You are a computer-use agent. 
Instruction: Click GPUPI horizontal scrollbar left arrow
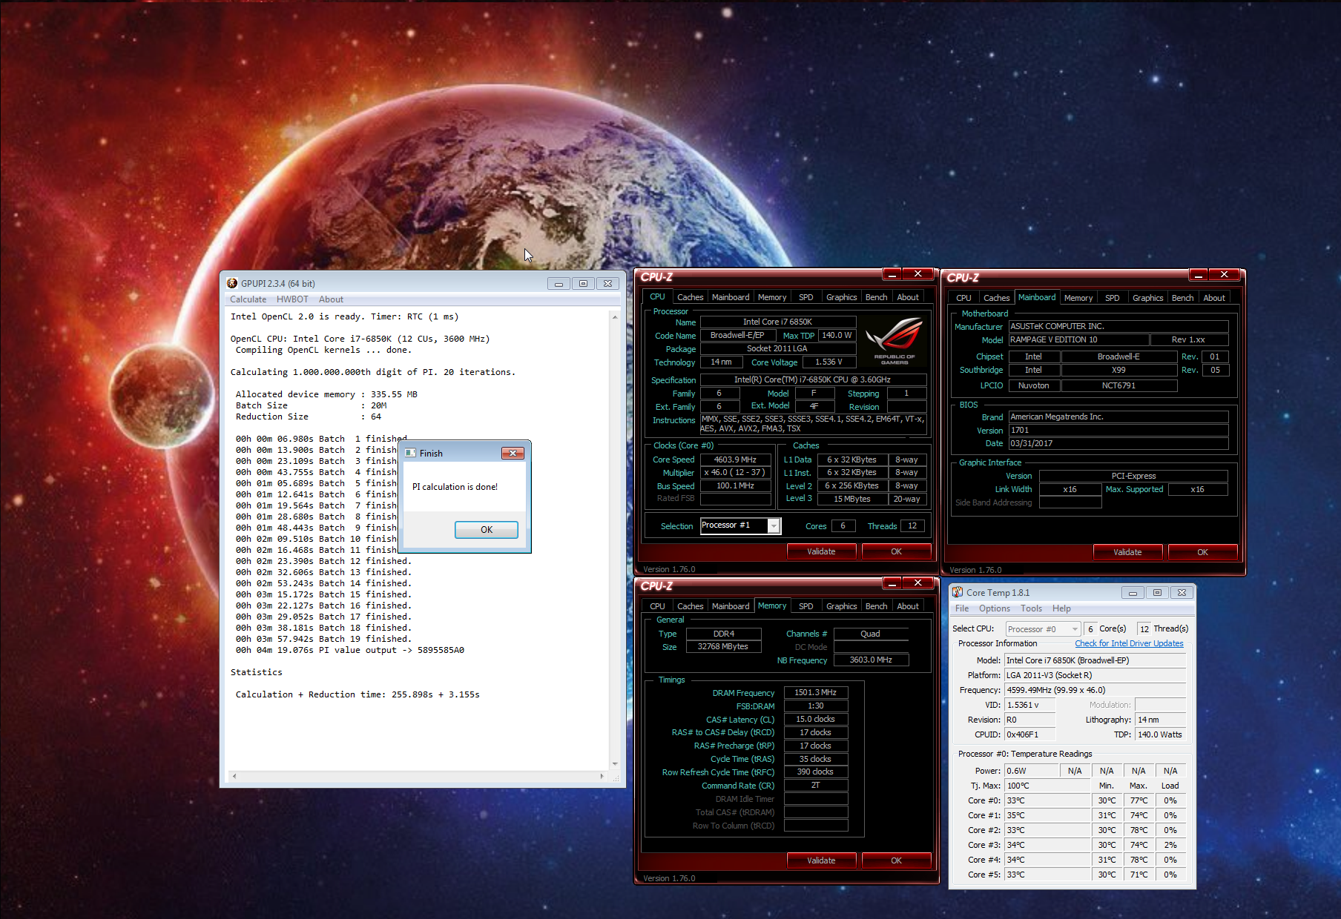pyautogui.click(x=234, y=776)
